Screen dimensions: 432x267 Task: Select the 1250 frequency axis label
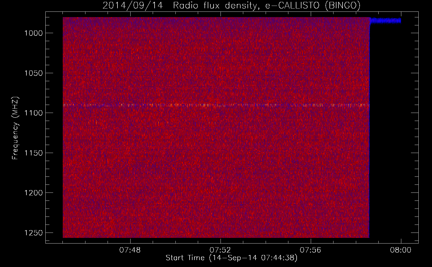[x=33, y=233]
